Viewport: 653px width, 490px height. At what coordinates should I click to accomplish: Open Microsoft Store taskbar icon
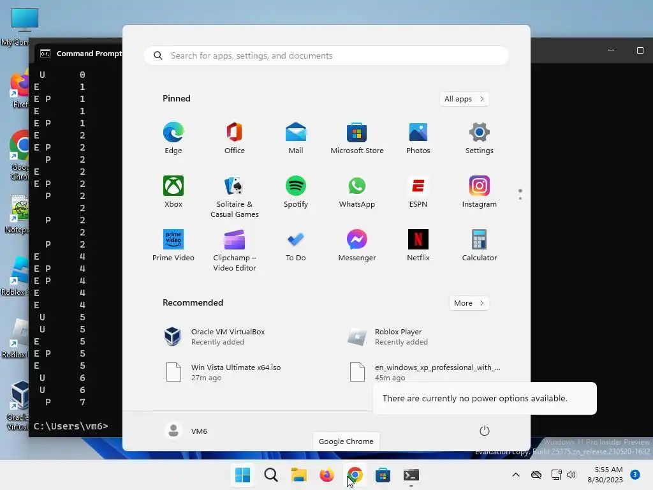(383, 475)
